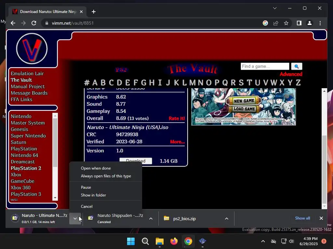Click the sidebar system list scrollbar down arrow
Viewport: 333px width, 249px height.
click(x=55, y=198)
